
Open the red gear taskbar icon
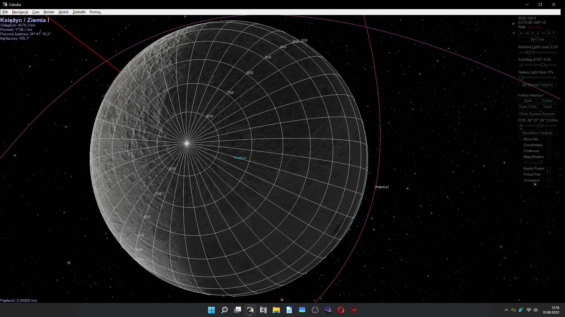pyautogui.click(x=354, y=310)
